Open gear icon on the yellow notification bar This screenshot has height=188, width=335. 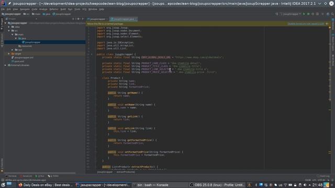(327, 23)
